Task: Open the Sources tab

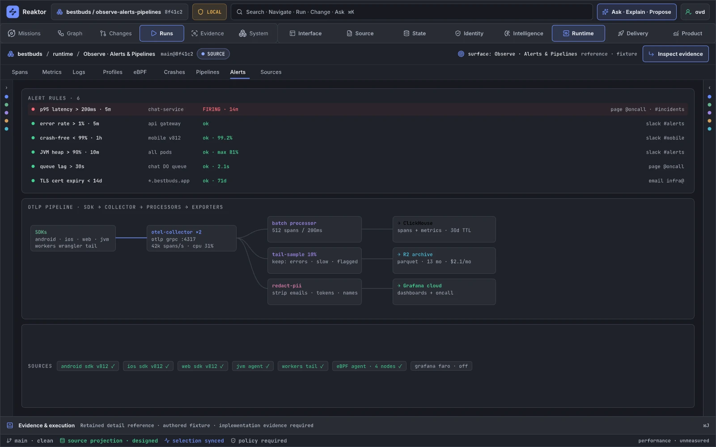Action: click(271, 72)
